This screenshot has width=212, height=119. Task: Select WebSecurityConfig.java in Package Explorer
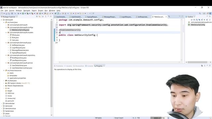[21, 30]
